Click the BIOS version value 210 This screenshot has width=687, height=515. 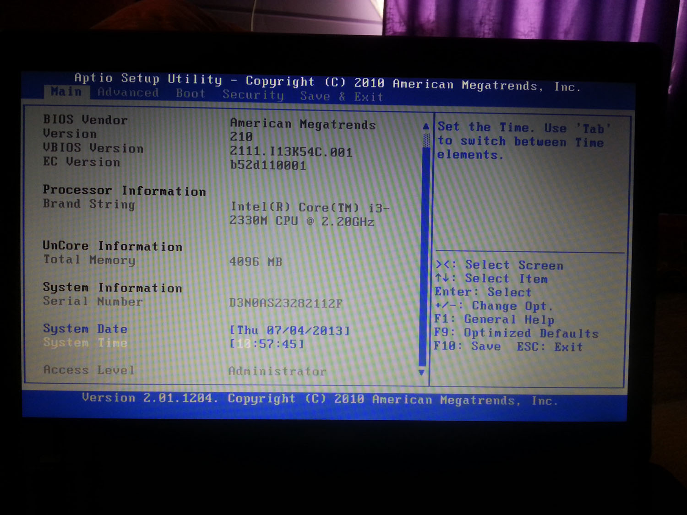tap(241, 137)
